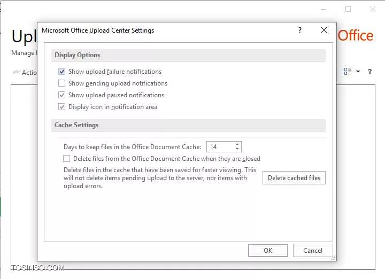The image size is (385, 279).
Task: Minimize the Upload Center window
Action: 324,9
